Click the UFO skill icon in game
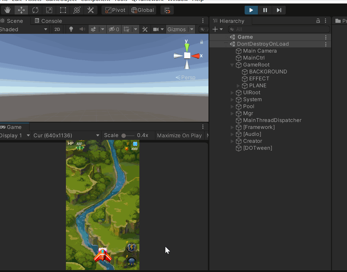This screenshot has height=272, width=347. (132, 262)
